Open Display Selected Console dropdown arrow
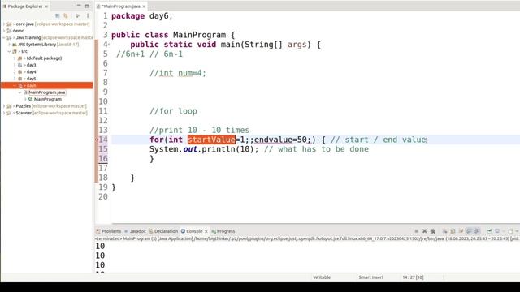Image resolution: width=520 pixels, height=292 pixels. click(x=504, y=231)
